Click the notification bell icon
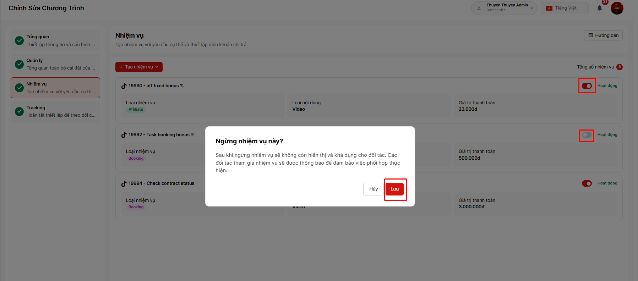 pos(600,8)
